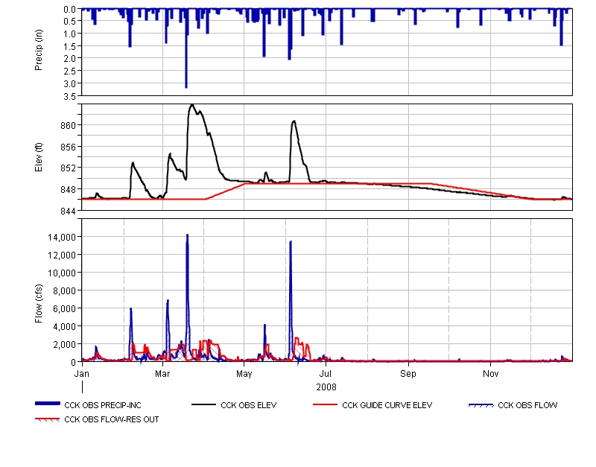Click the hatched red FLOW-RES OUT legend swatch
Screen dimensions: 596x467
pyautogui.click(x=48, y=419)
